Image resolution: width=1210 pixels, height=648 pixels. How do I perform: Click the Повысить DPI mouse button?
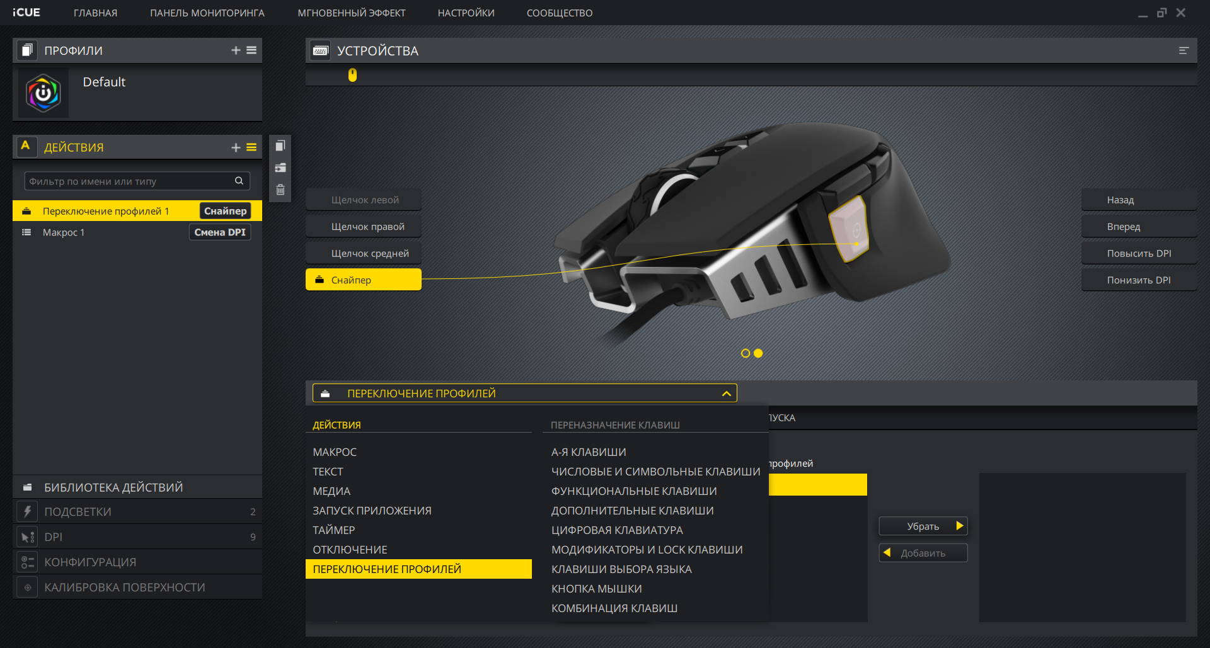pos(1139,253)
